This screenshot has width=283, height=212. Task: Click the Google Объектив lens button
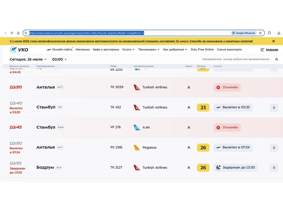pos(244,33)
